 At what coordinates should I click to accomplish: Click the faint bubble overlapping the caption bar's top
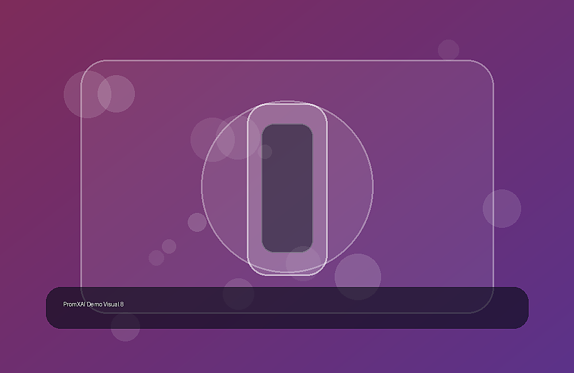(x=238, y=294)
